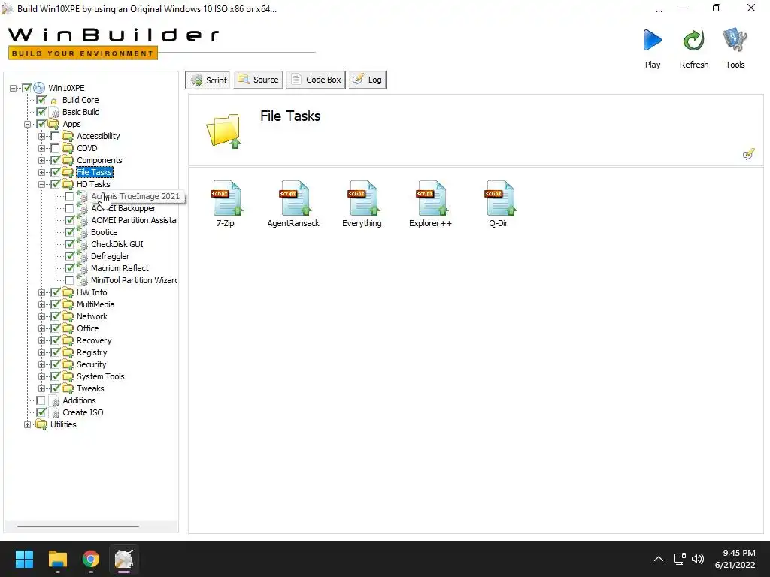Open File Explorer from the taskbar
Image resolution: width=770 pixels, height=577 pixels.
click(x=57, y=559)
